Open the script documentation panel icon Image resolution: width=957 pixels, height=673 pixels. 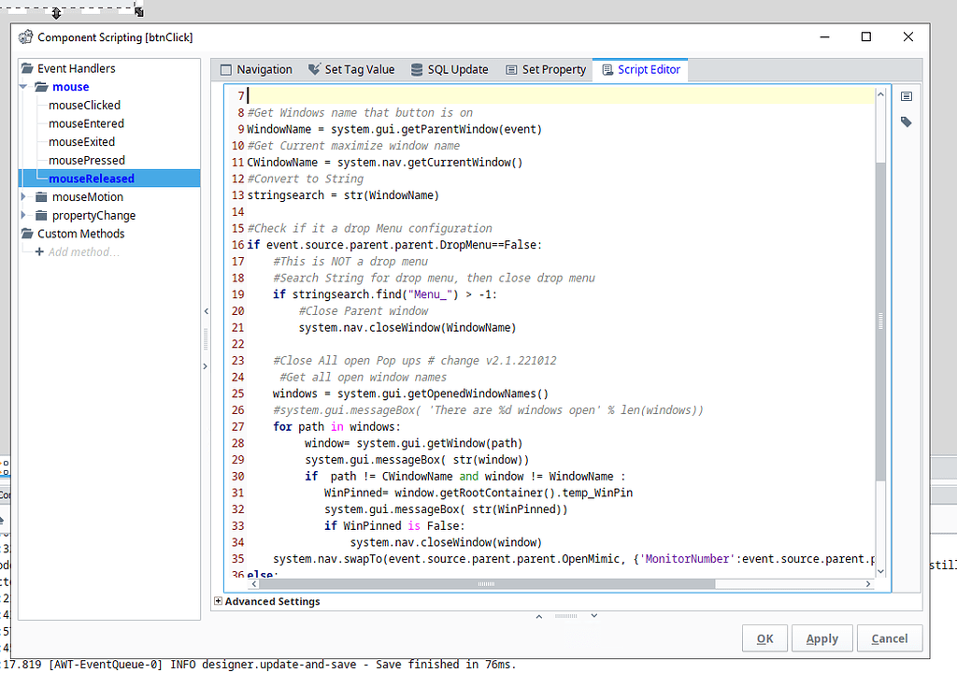tap(905, 95)
